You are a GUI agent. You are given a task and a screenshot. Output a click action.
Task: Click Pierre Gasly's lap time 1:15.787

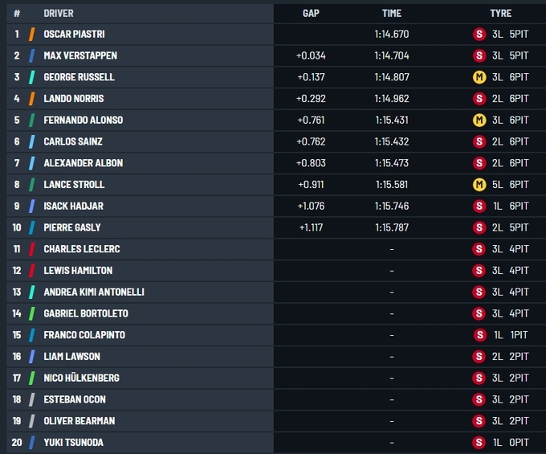tap(391, 227)
